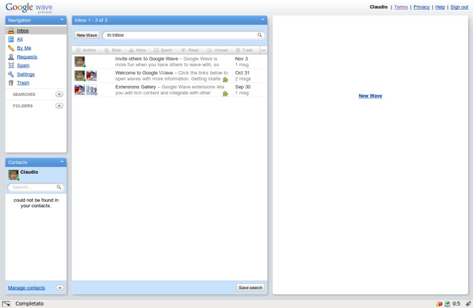Image resolution: width=473 pixels, height=308 pixels.
Task: Click the Unread toolbar button
Action: (x=217, y=50)
